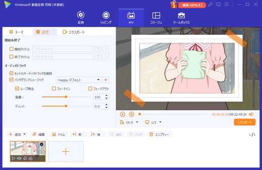Edit clip using thumbnail star-wand icon
The width and height of the screenshot is (262, 170).
[25, 158]
